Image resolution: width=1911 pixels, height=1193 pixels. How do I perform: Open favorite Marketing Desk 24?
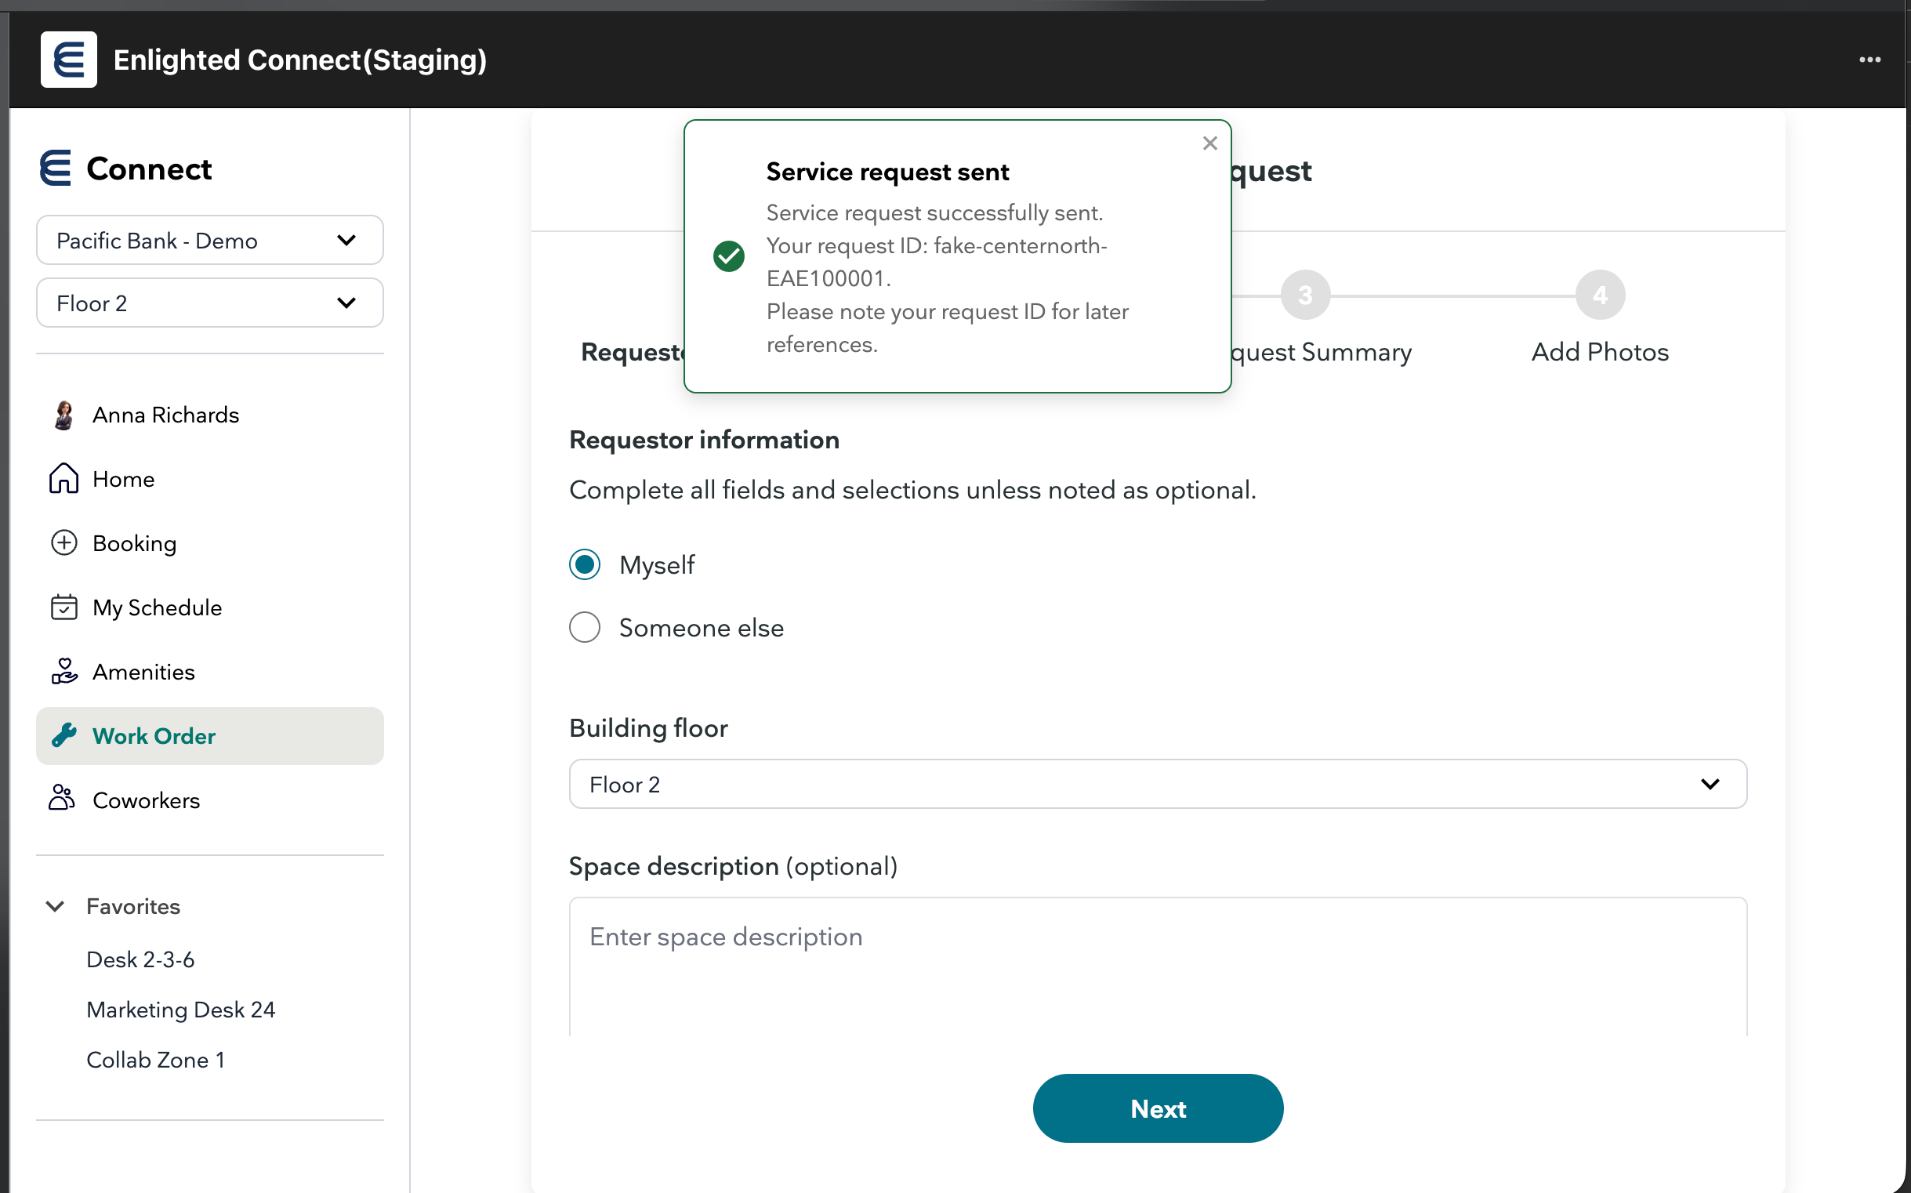tap(181, 1009)
